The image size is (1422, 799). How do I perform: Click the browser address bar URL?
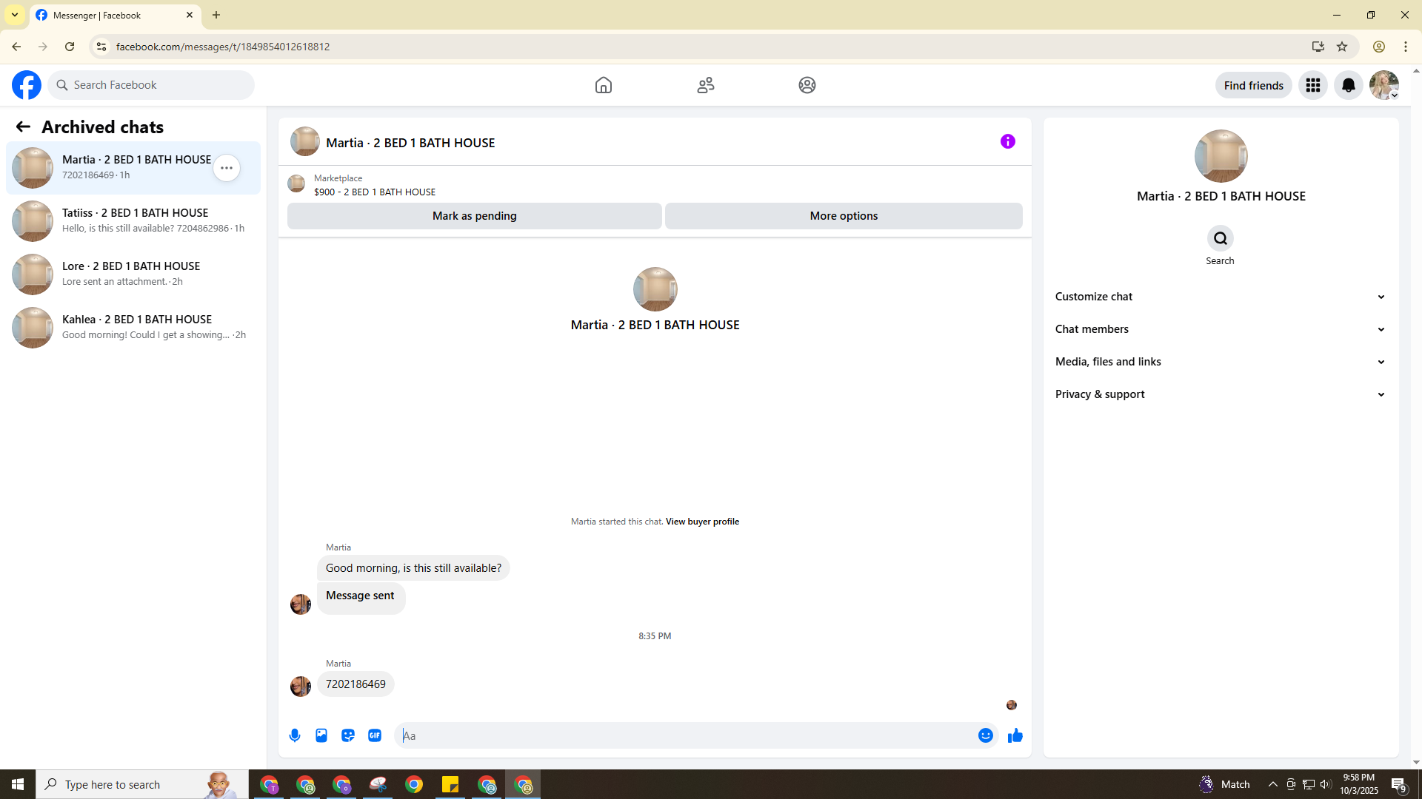click(223, 47)
